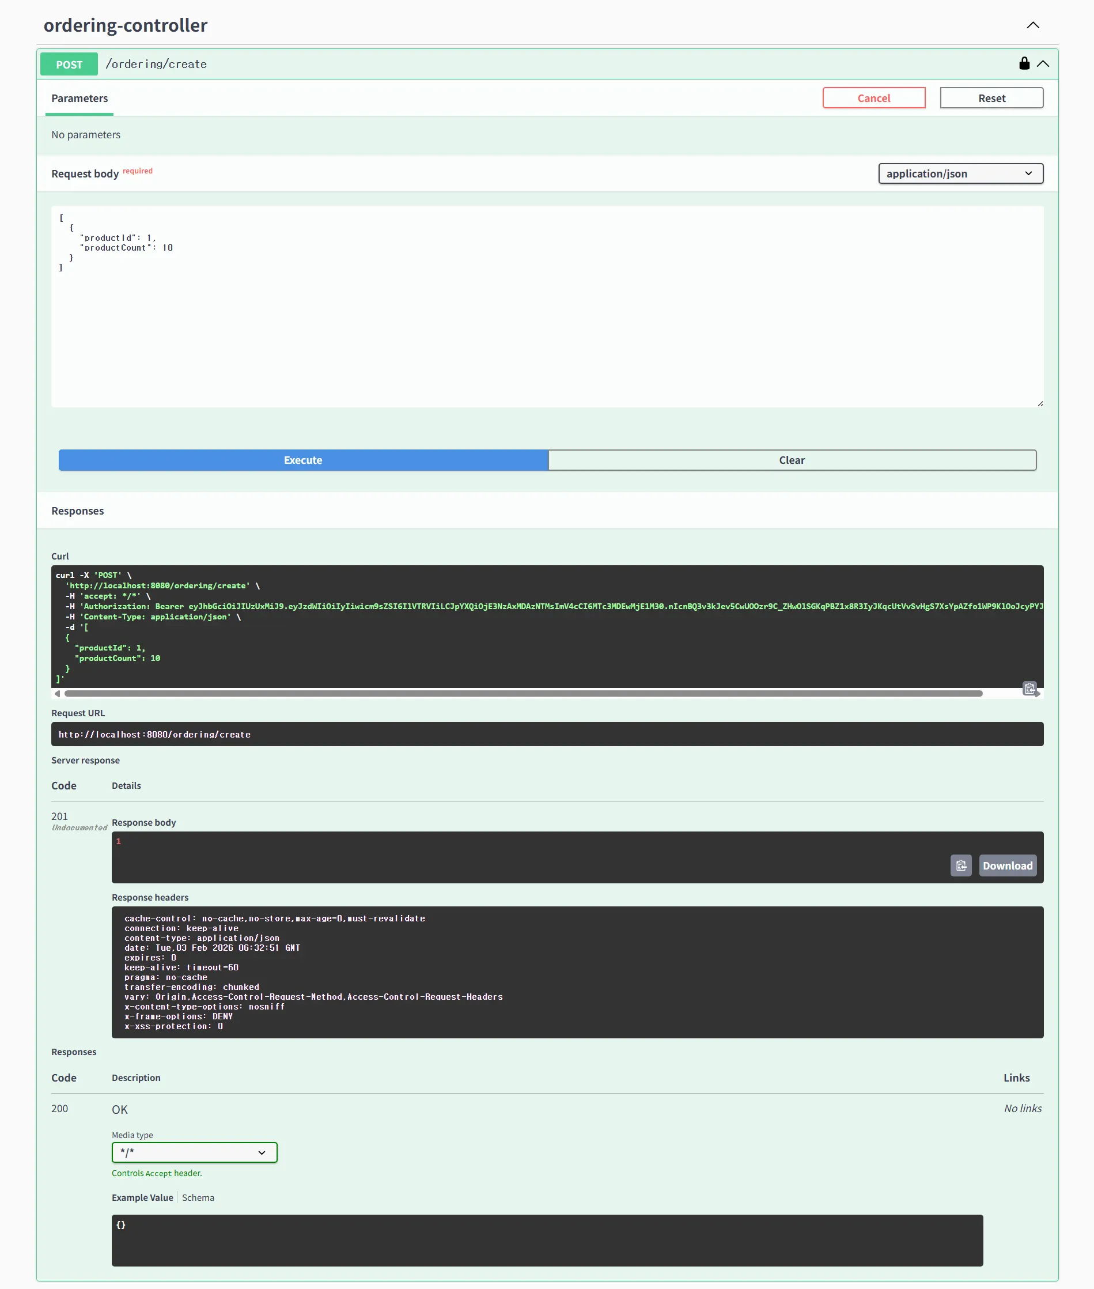The height and width of the screenshot is (1289, 1094).
Task: Click the Authorization Bearer token line in curl
Action: pos(554,606)
